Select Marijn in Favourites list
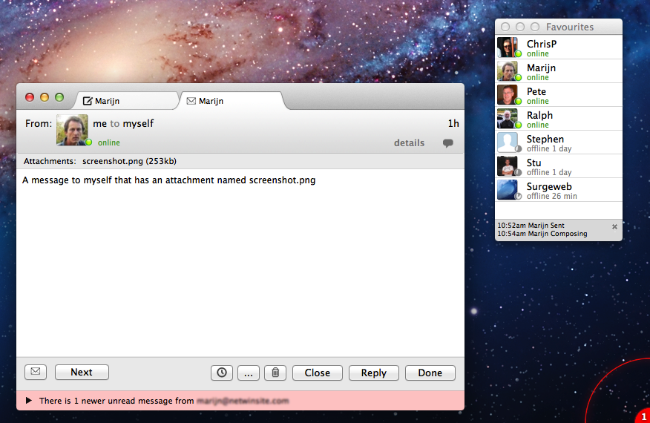This screenshot has width=650, height=423. pos(559,71)
